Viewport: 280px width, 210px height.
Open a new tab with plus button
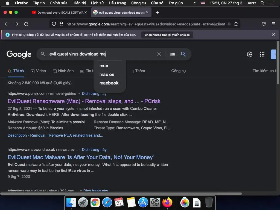[x=157, y=13]
